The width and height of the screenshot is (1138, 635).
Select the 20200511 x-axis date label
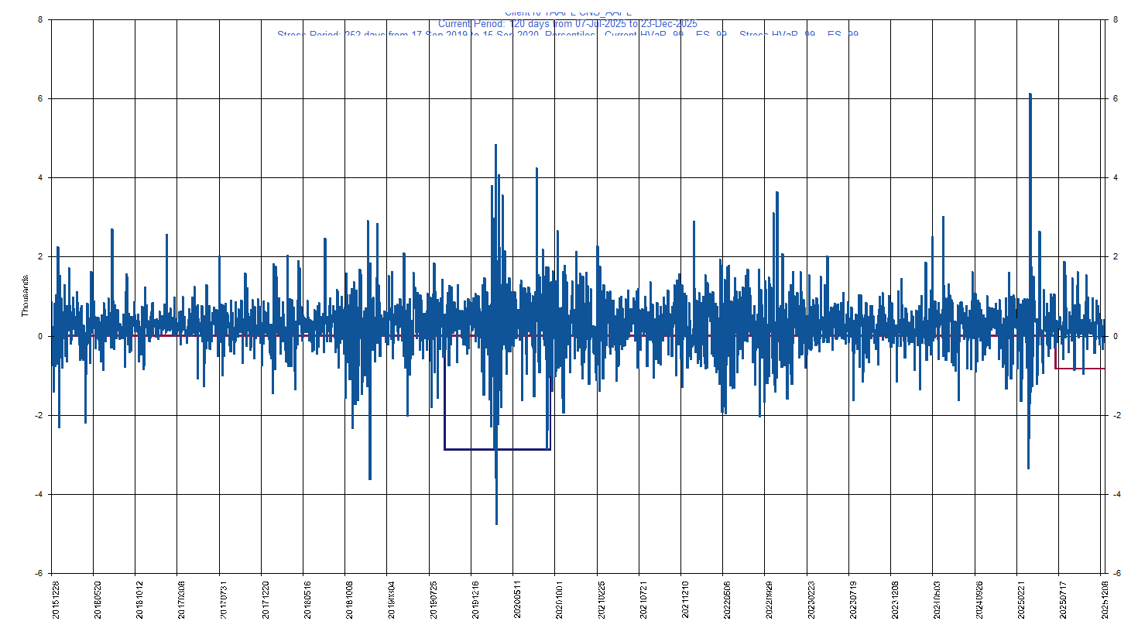(518, 599)
